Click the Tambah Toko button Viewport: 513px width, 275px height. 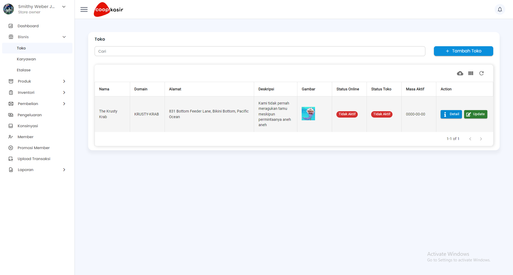[463, 51]
